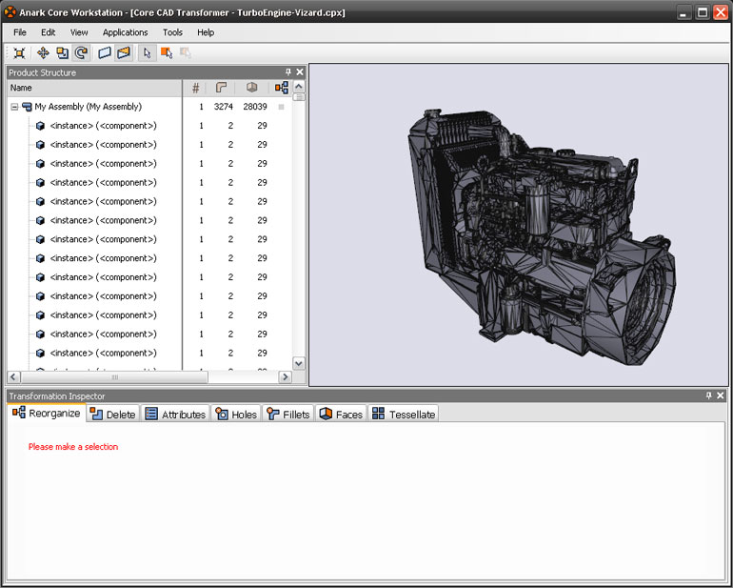Viewport: 733px width, 588px height.
Task: Collapse the My Assembly tree node
Action: tap(14, 107)
